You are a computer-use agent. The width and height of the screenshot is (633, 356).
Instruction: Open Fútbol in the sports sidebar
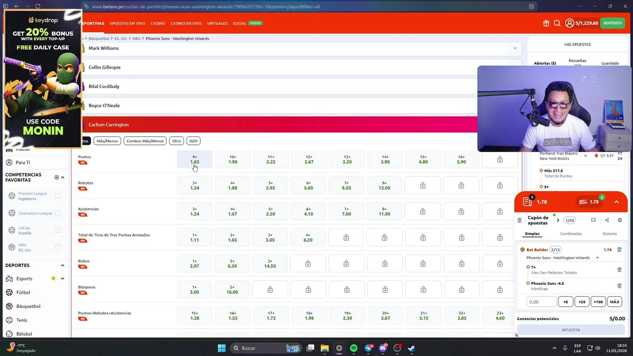coord(23,292)
